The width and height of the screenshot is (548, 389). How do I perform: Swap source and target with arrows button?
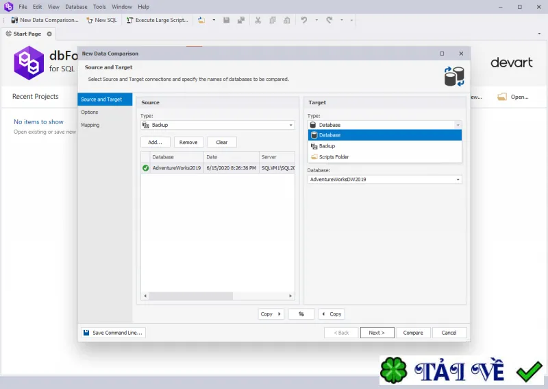(301, 314)
